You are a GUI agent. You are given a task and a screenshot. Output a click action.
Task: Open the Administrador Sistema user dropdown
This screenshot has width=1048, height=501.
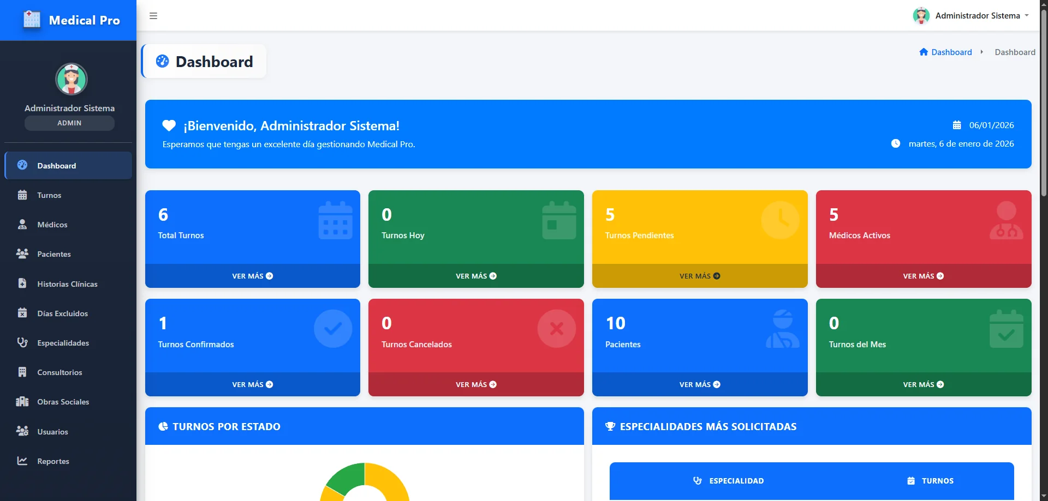(971, 16)
